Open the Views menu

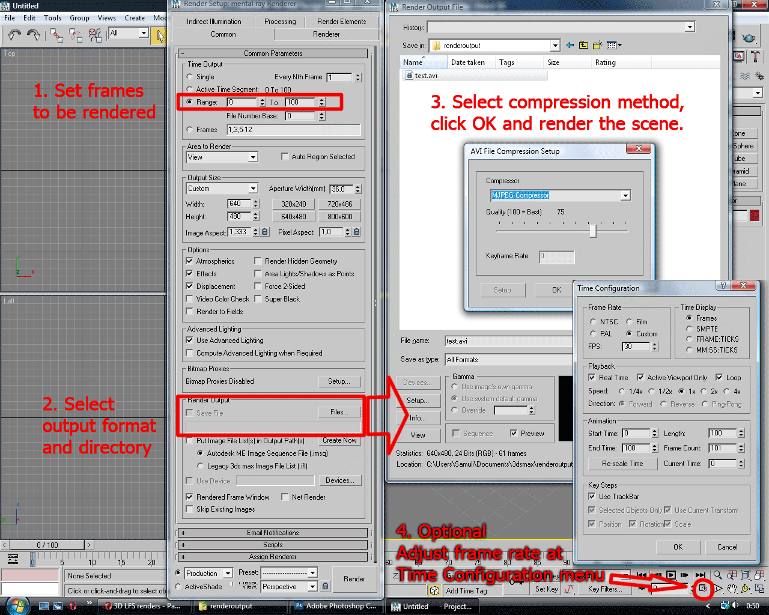pos(107,18)
